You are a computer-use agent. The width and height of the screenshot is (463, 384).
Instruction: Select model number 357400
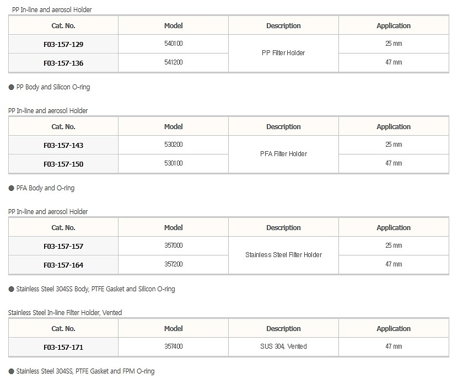(x=174, y=346)
